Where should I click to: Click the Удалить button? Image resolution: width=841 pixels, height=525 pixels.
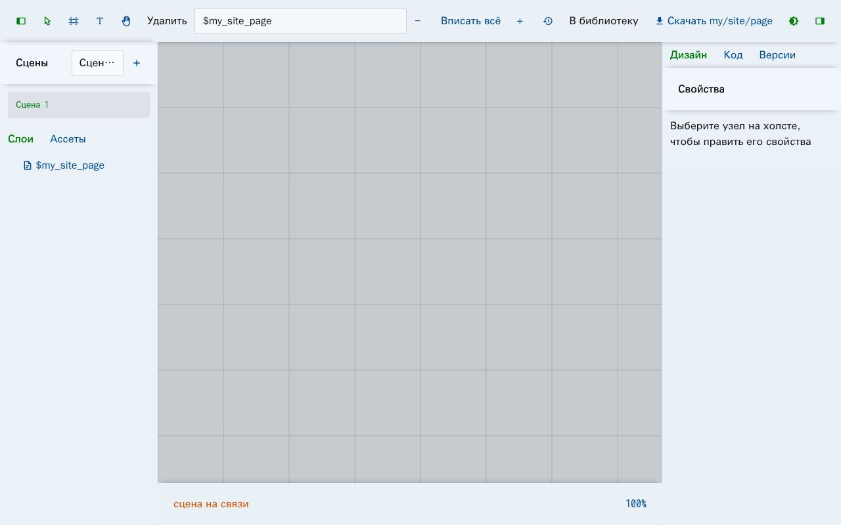(x=167, y=21)
